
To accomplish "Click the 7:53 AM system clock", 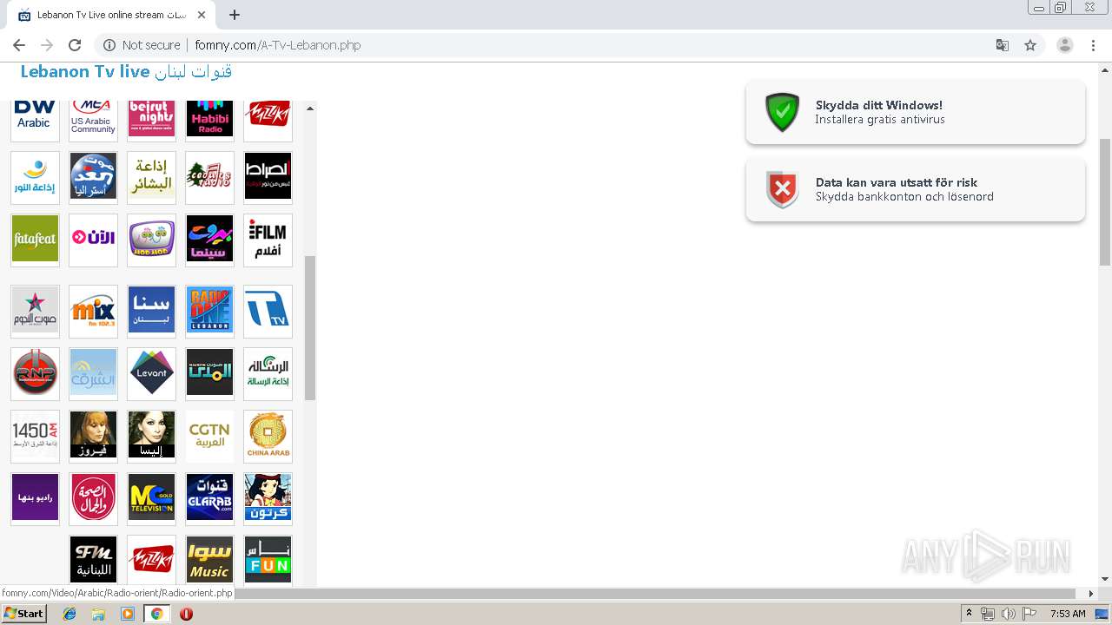I will 1068,614.
